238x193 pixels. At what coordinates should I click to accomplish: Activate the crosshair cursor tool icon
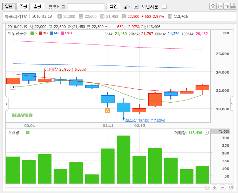tap(226, 6)
